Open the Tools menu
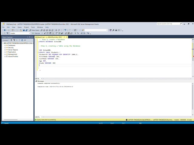 33,27
